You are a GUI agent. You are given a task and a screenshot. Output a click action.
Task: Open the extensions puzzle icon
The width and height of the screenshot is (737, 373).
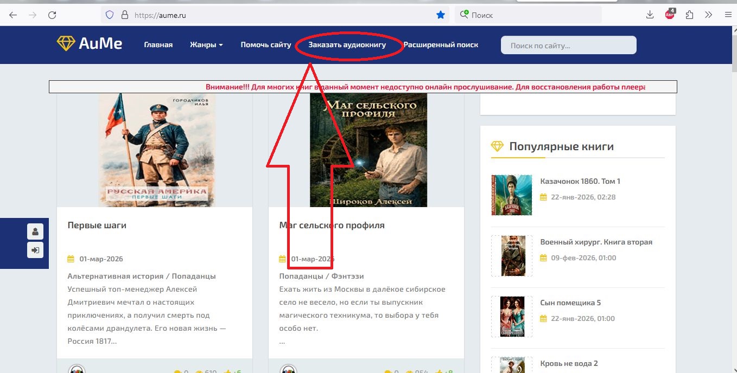689,15
